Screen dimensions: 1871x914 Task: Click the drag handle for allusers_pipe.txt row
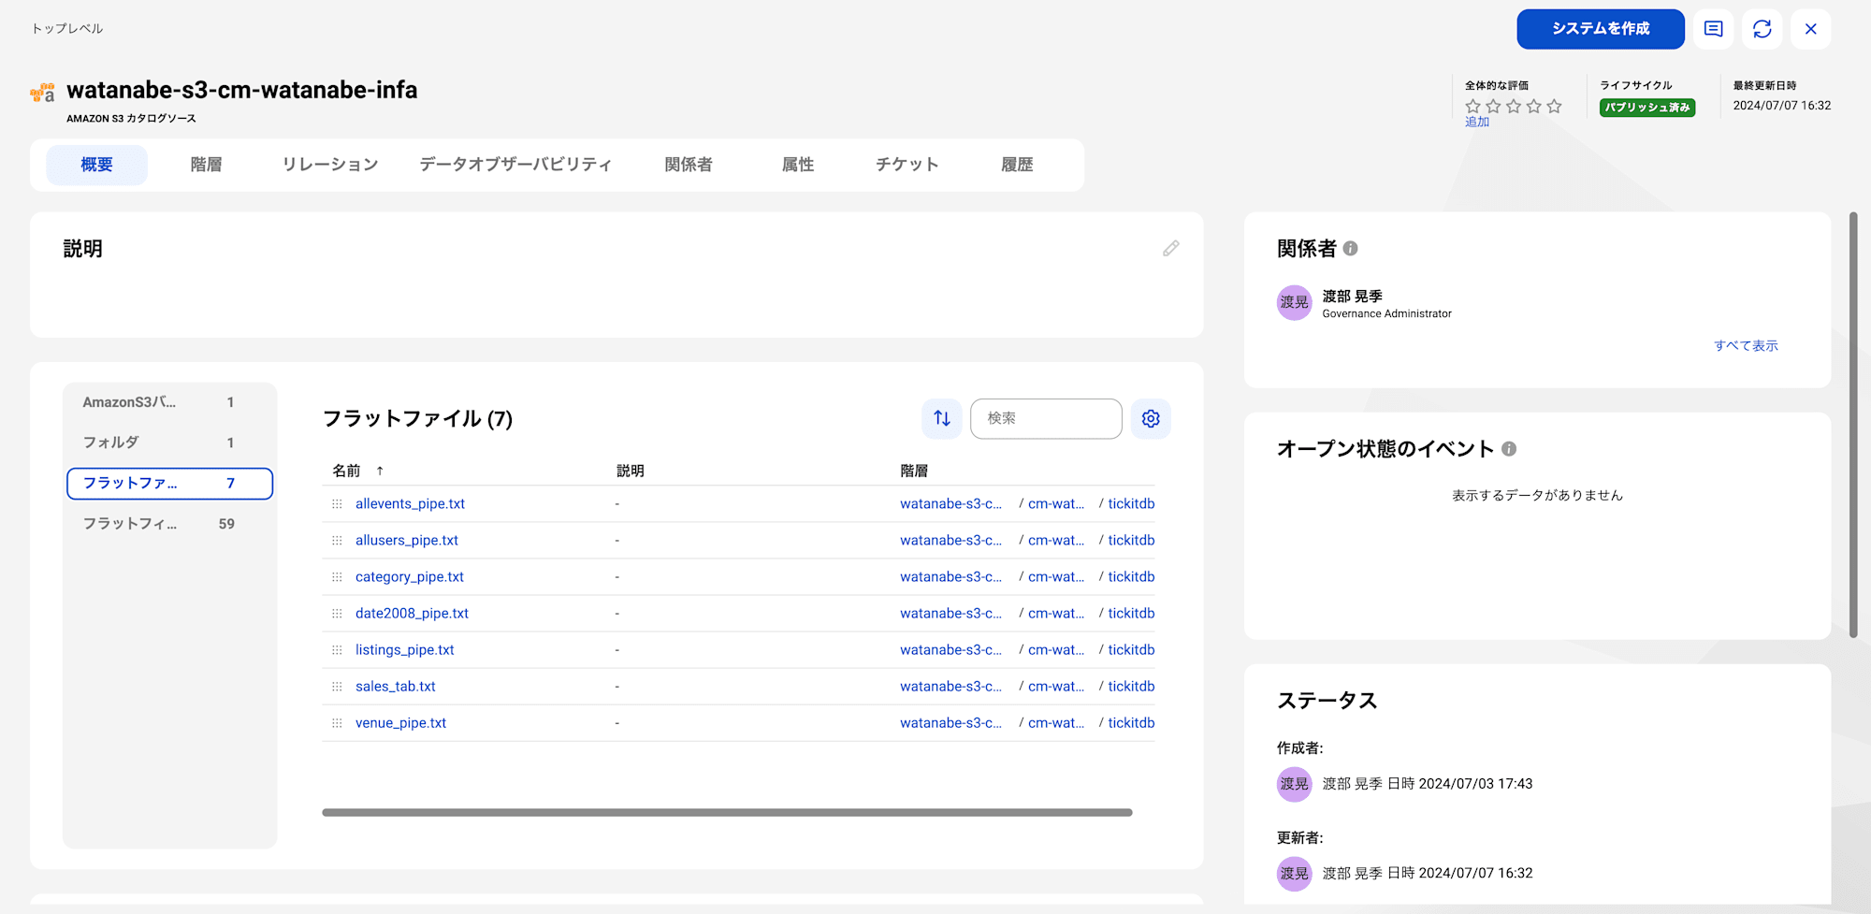[x=337, y=541]
